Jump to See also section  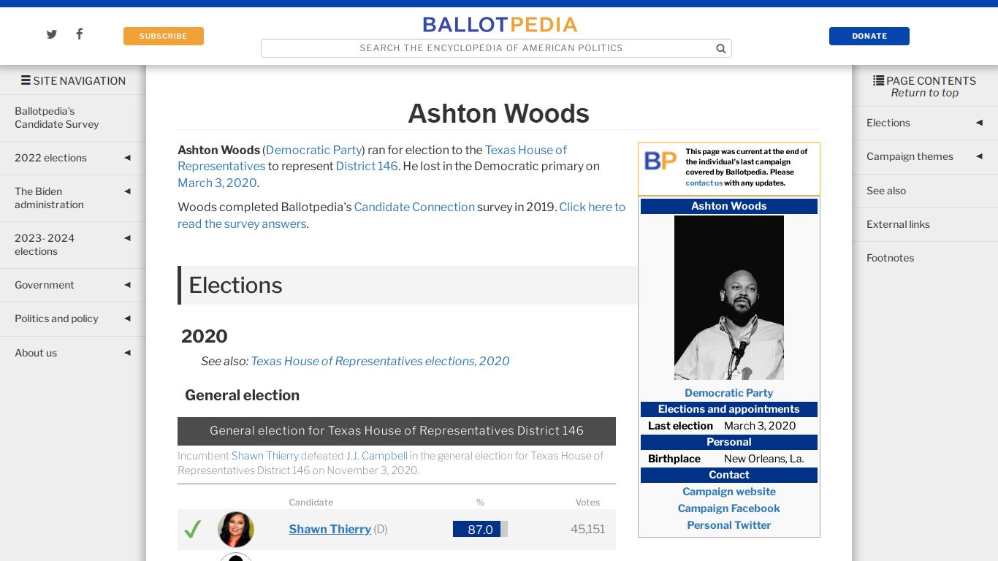(x=886, y=191)
